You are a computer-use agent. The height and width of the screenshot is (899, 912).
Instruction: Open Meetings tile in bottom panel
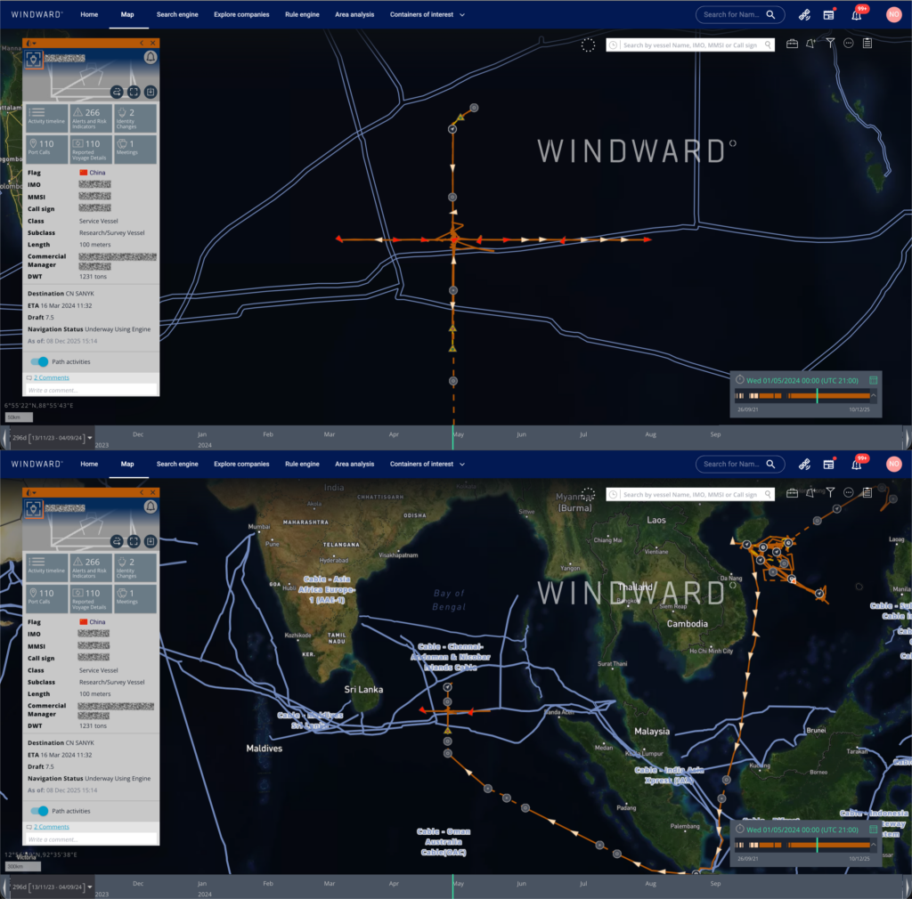click(x=135, y=598)
